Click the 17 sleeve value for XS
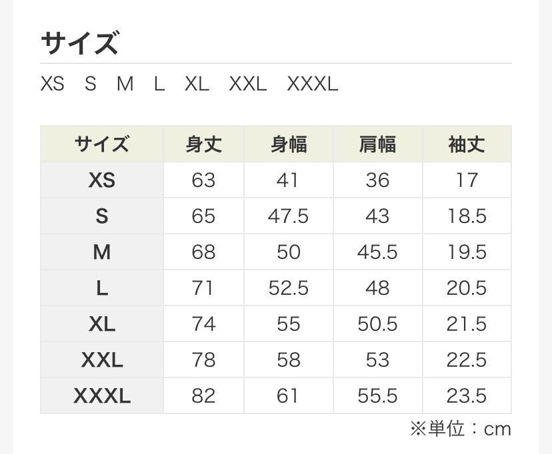Viewport: 552px width, 454px height. tap(467, 180)
